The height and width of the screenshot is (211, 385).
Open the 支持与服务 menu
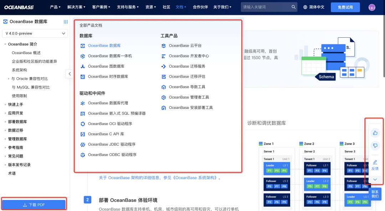click(128, 7)
